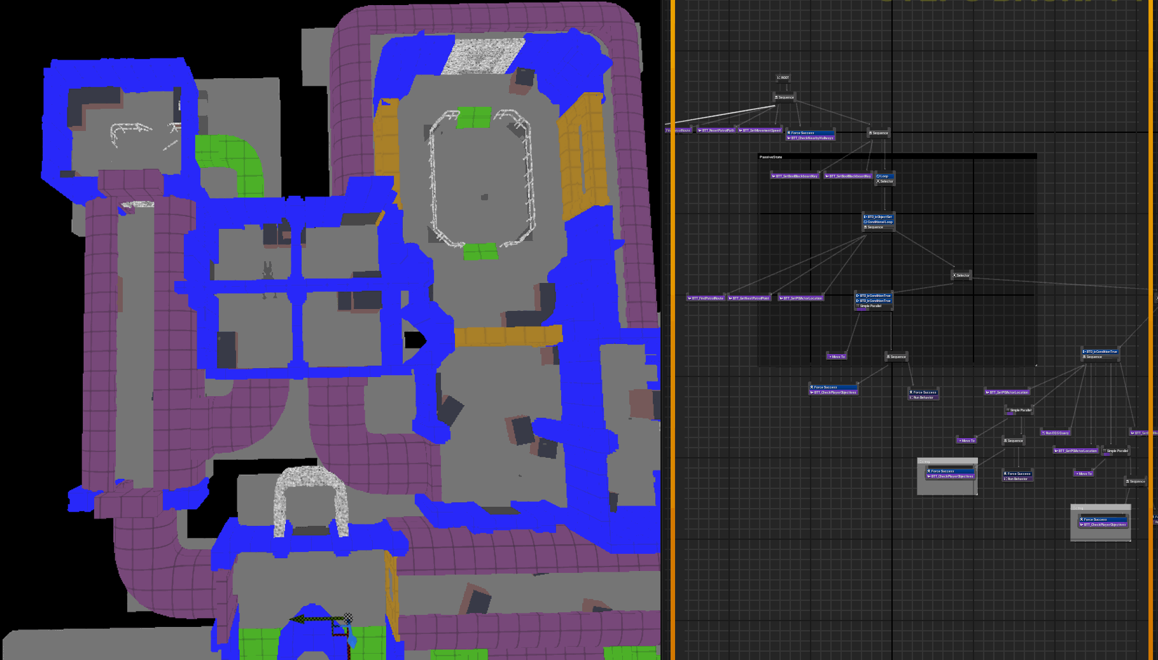The width and height of the screenshot is (1158, 660).
Task: Select Sequence node just above PassiveState comment
Action: pos(878,133)
